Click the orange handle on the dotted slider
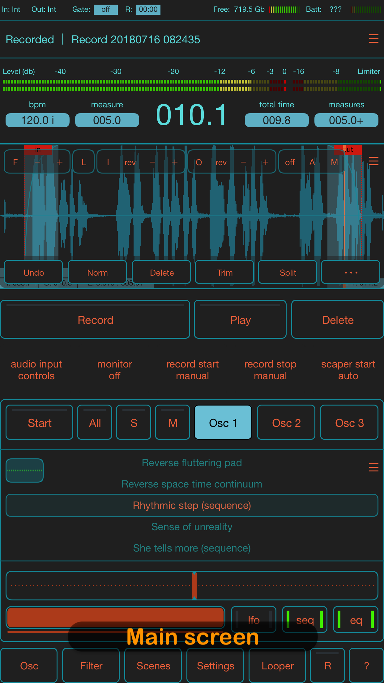Viewport: 384px width, 683px height. [x=194, y=585]
